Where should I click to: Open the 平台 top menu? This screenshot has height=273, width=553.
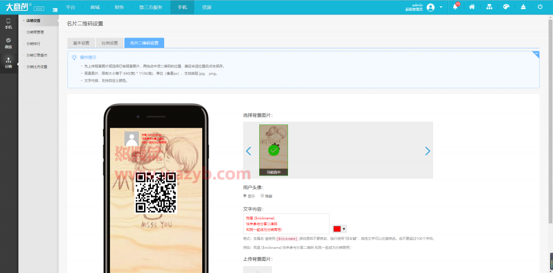[70, 7]
